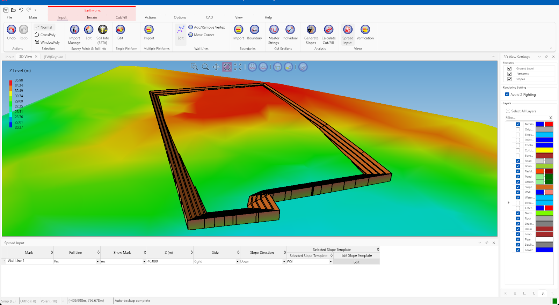This screenshot has width=559, height=305.
Task: Click the Wall layer blue color swatch
Action: point(540,192)
